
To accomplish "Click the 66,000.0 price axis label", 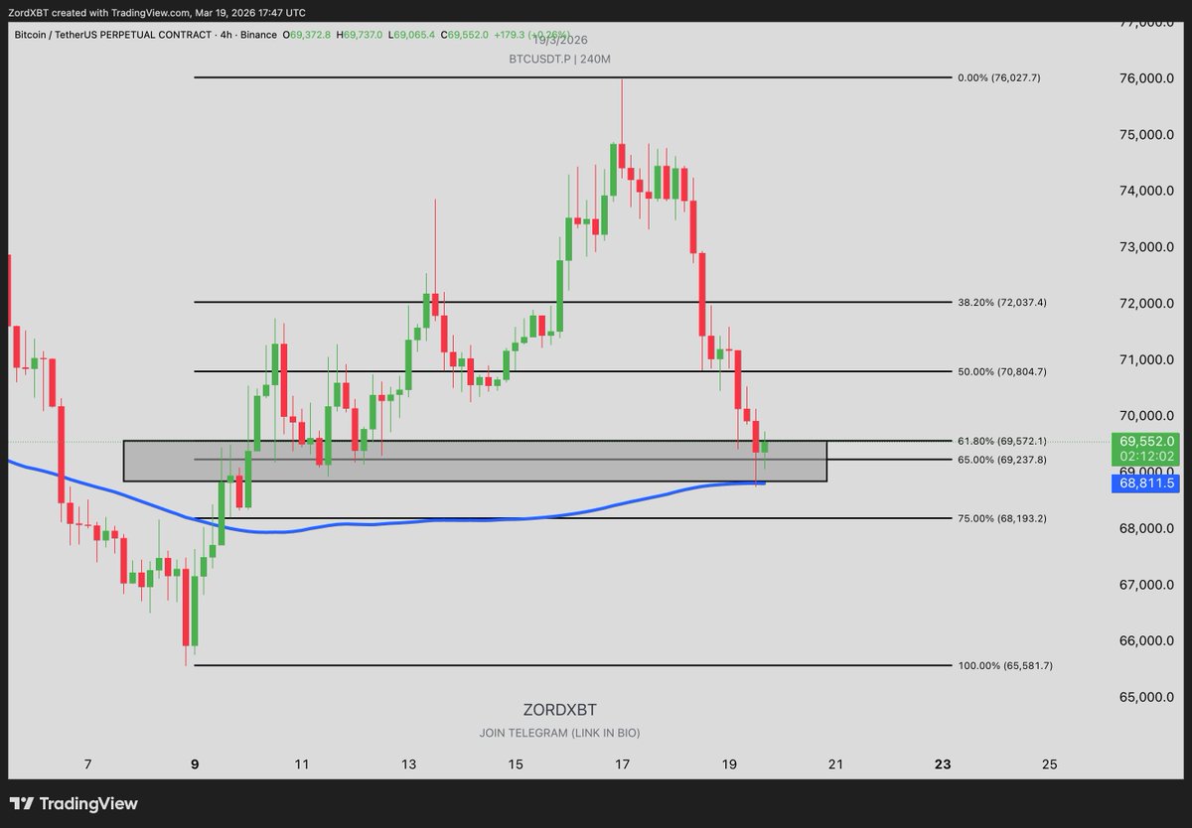I will click(x=1148, y=640).
